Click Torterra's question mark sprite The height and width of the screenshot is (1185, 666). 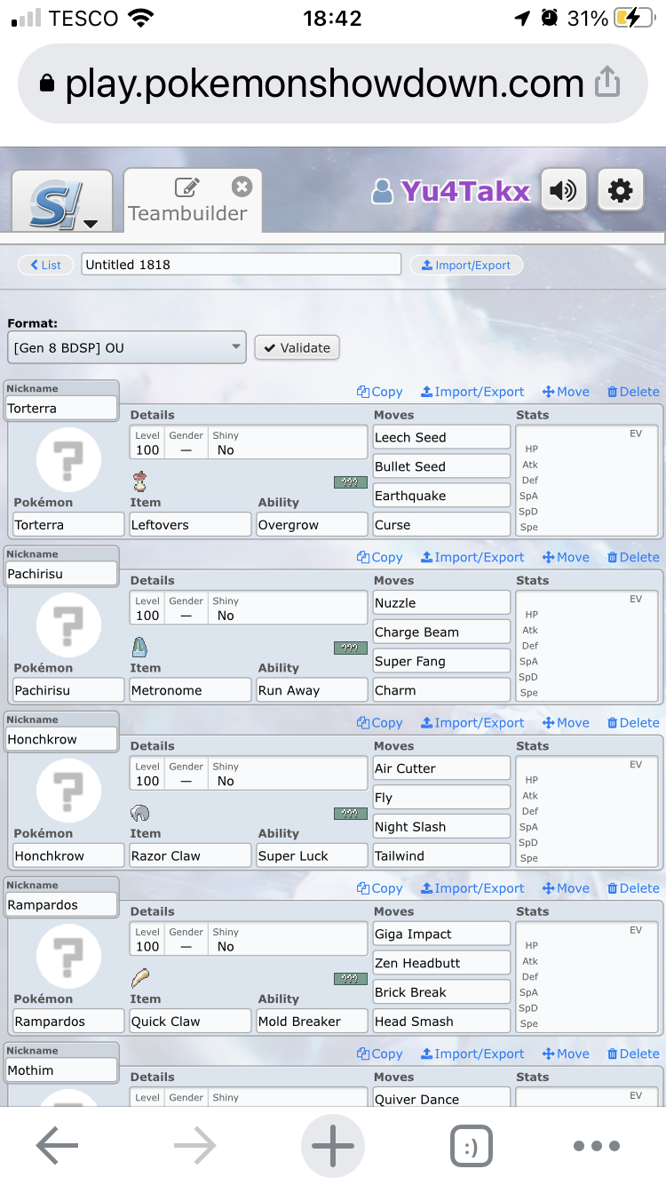(x=68, y=460)
